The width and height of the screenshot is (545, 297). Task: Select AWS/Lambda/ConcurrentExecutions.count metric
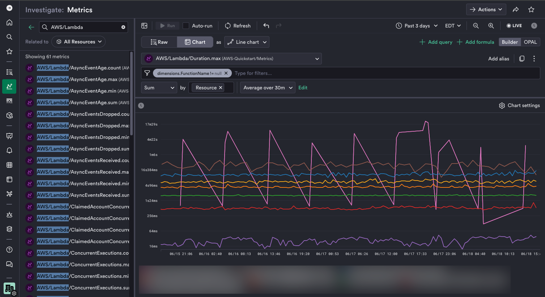pyautogui.click(x=77, y=253)
